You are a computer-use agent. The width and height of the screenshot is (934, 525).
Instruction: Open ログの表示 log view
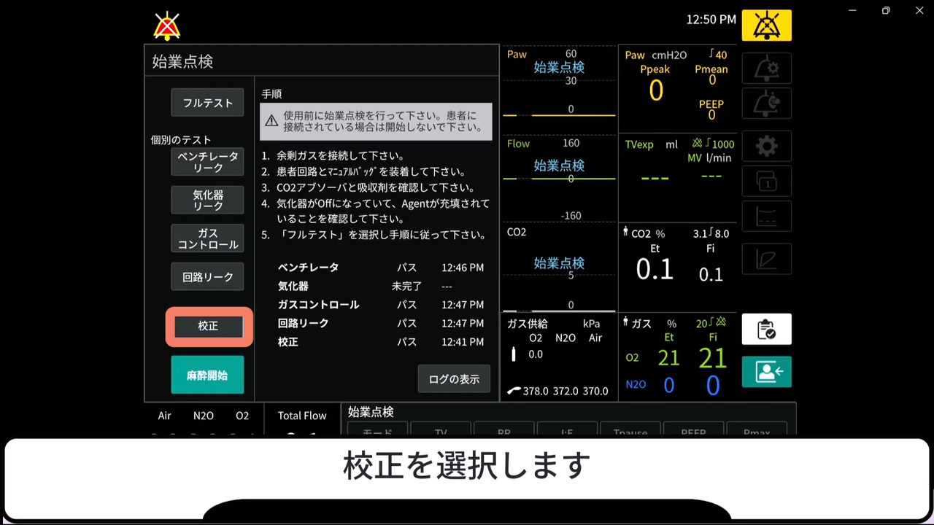454,379
